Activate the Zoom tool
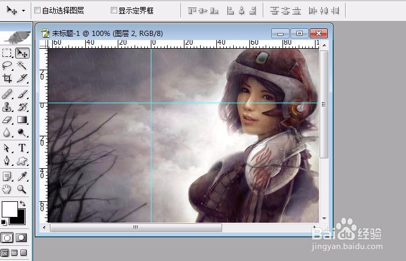Viewport: 406px width, 261px height. point(22,189)
